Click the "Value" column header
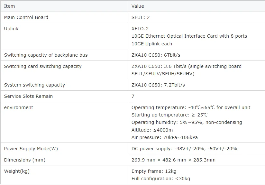 click(138, 6)
